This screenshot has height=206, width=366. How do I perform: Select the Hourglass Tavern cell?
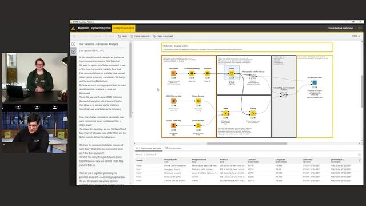[172, 169]
